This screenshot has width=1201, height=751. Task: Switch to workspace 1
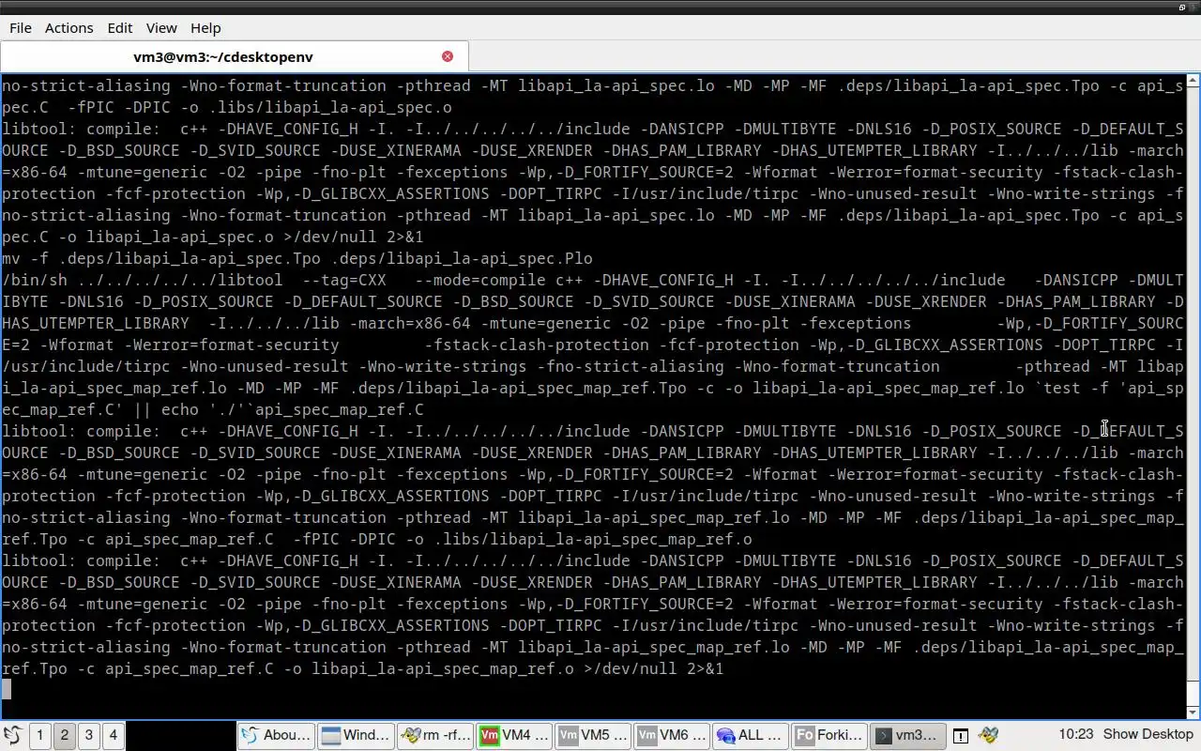(39, 735)
